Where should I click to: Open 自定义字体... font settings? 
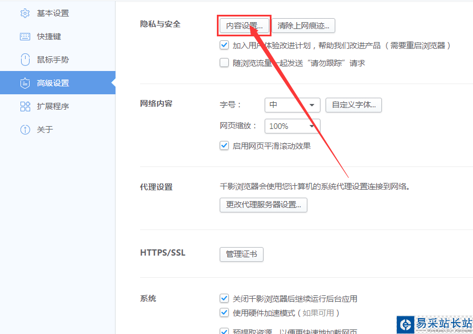coord(353,105)
